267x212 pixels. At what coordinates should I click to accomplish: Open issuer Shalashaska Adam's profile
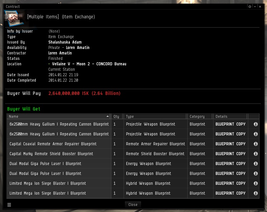(x=65, y=42)
